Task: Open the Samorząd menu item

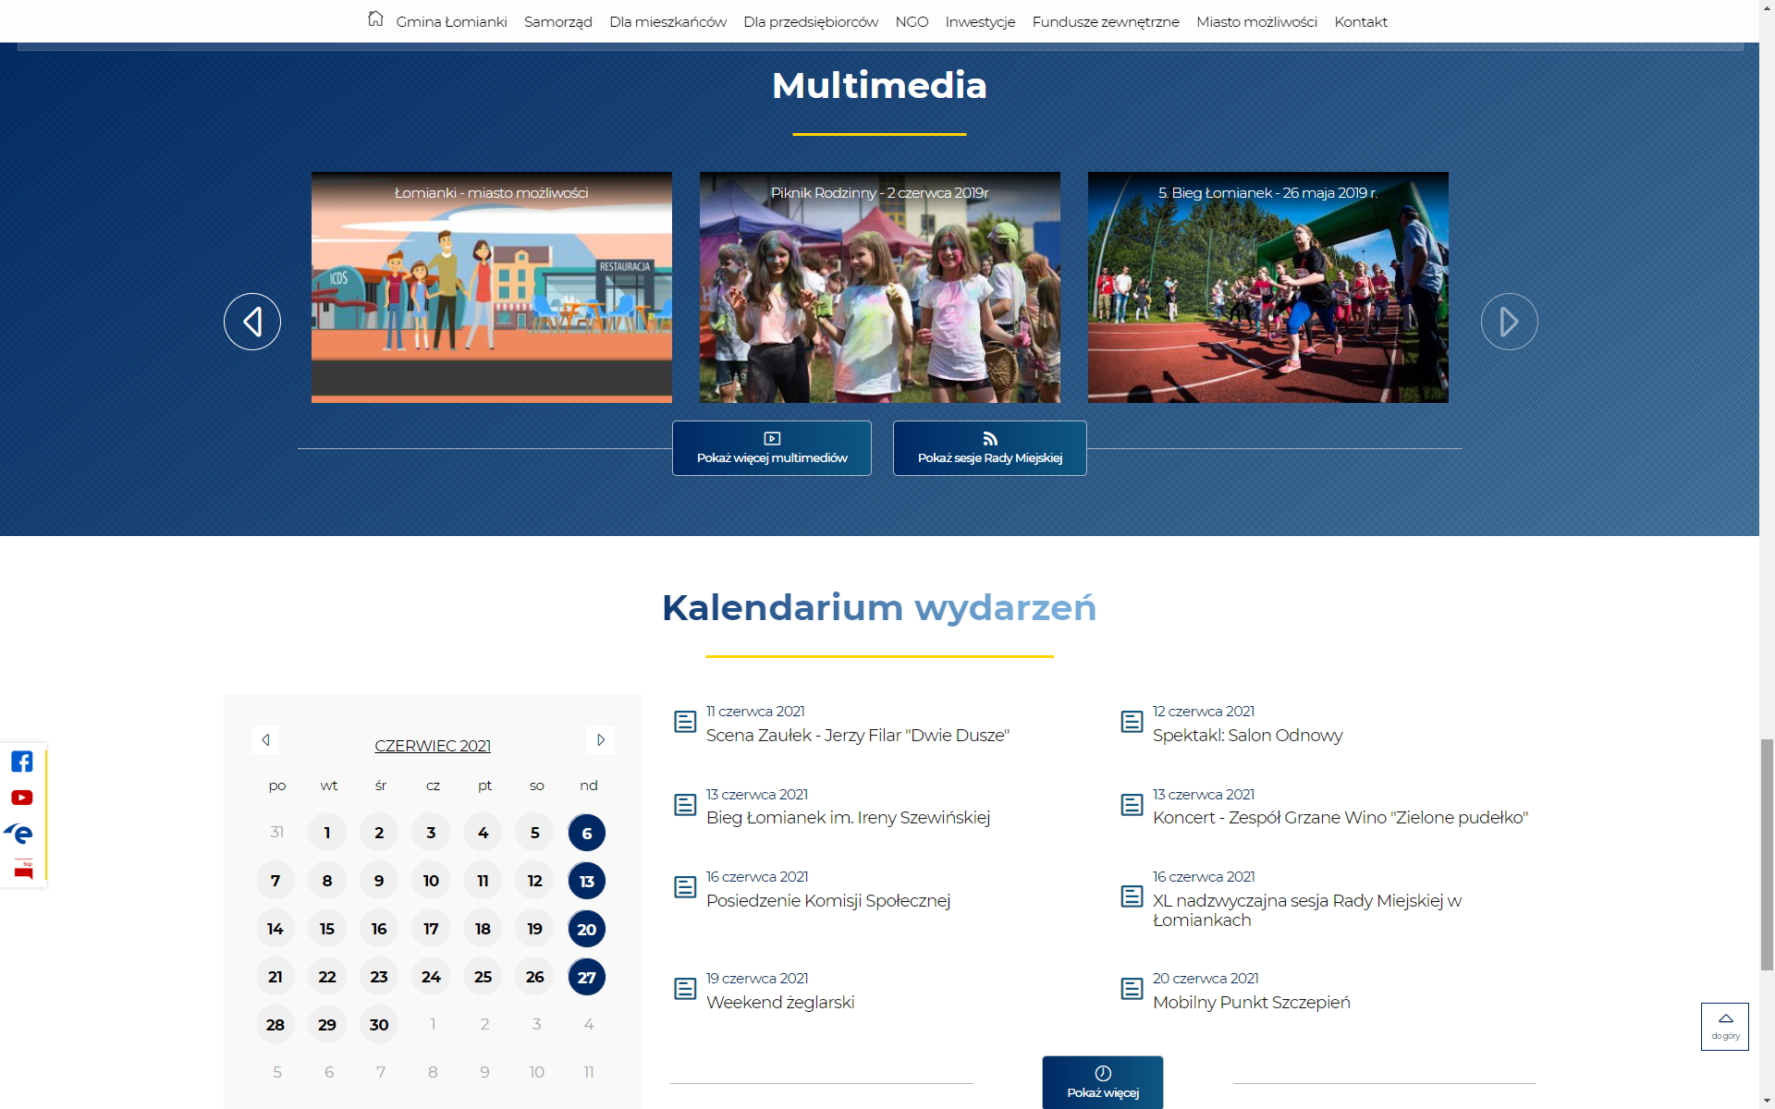Action: [557, 21]
